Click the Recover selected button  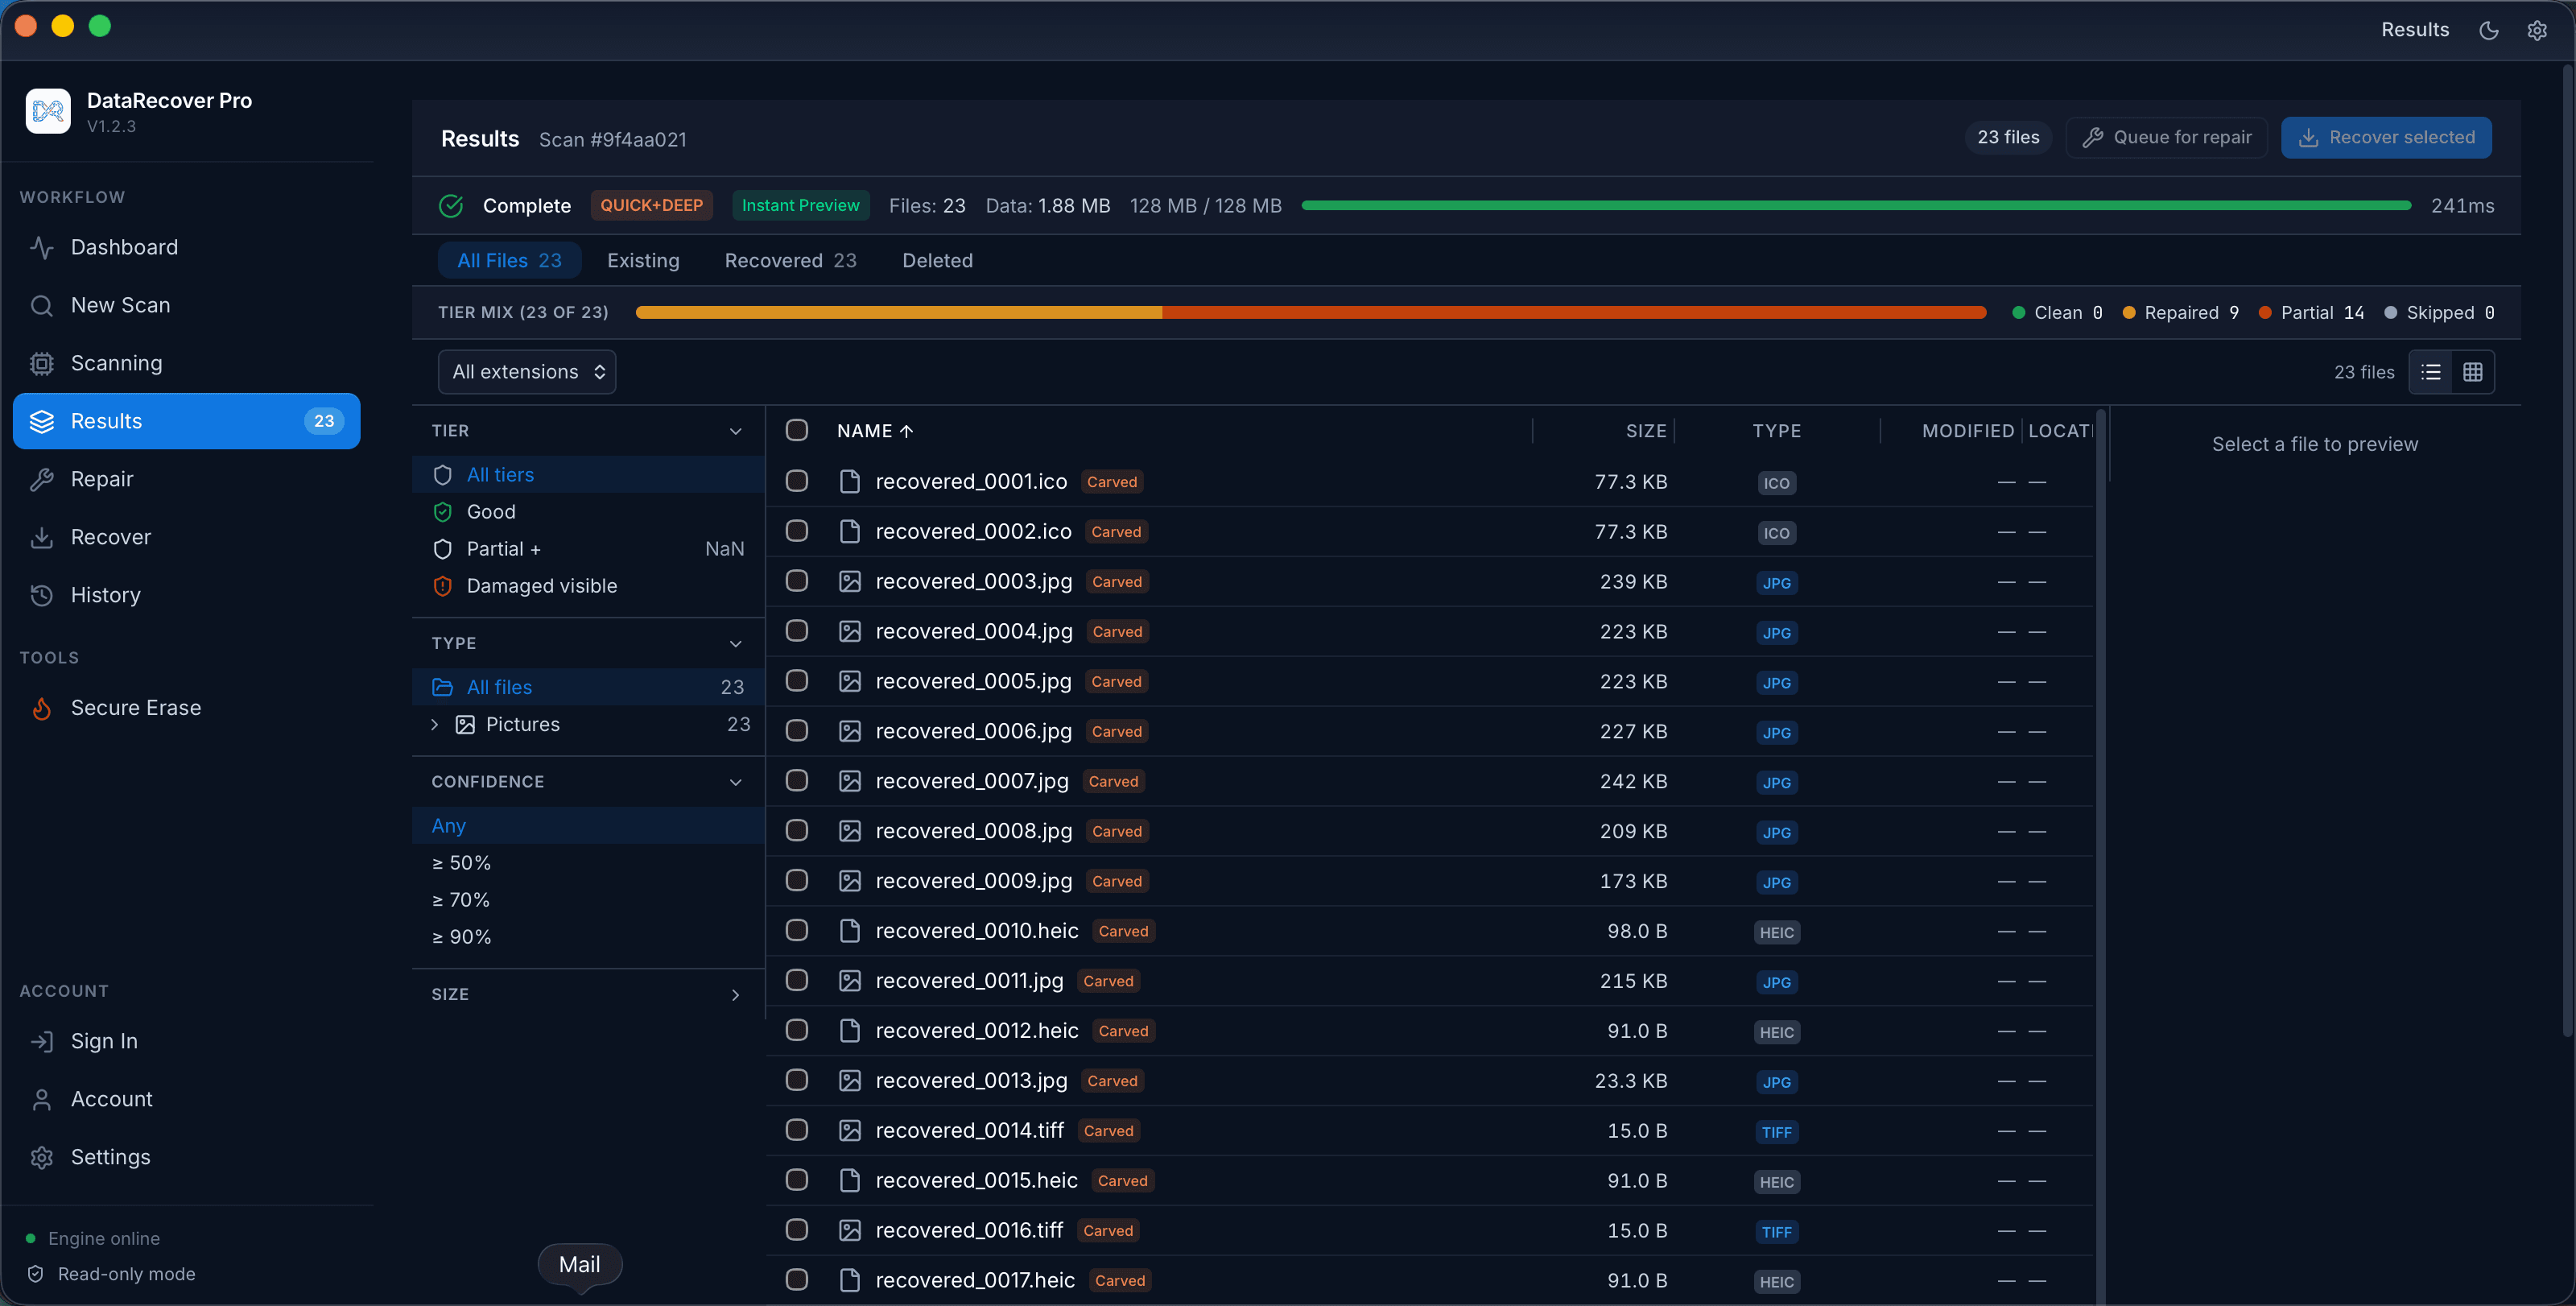2386,137
